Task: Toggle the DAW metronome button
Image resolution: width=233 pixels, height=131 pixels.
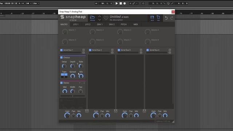Action: 27,3
